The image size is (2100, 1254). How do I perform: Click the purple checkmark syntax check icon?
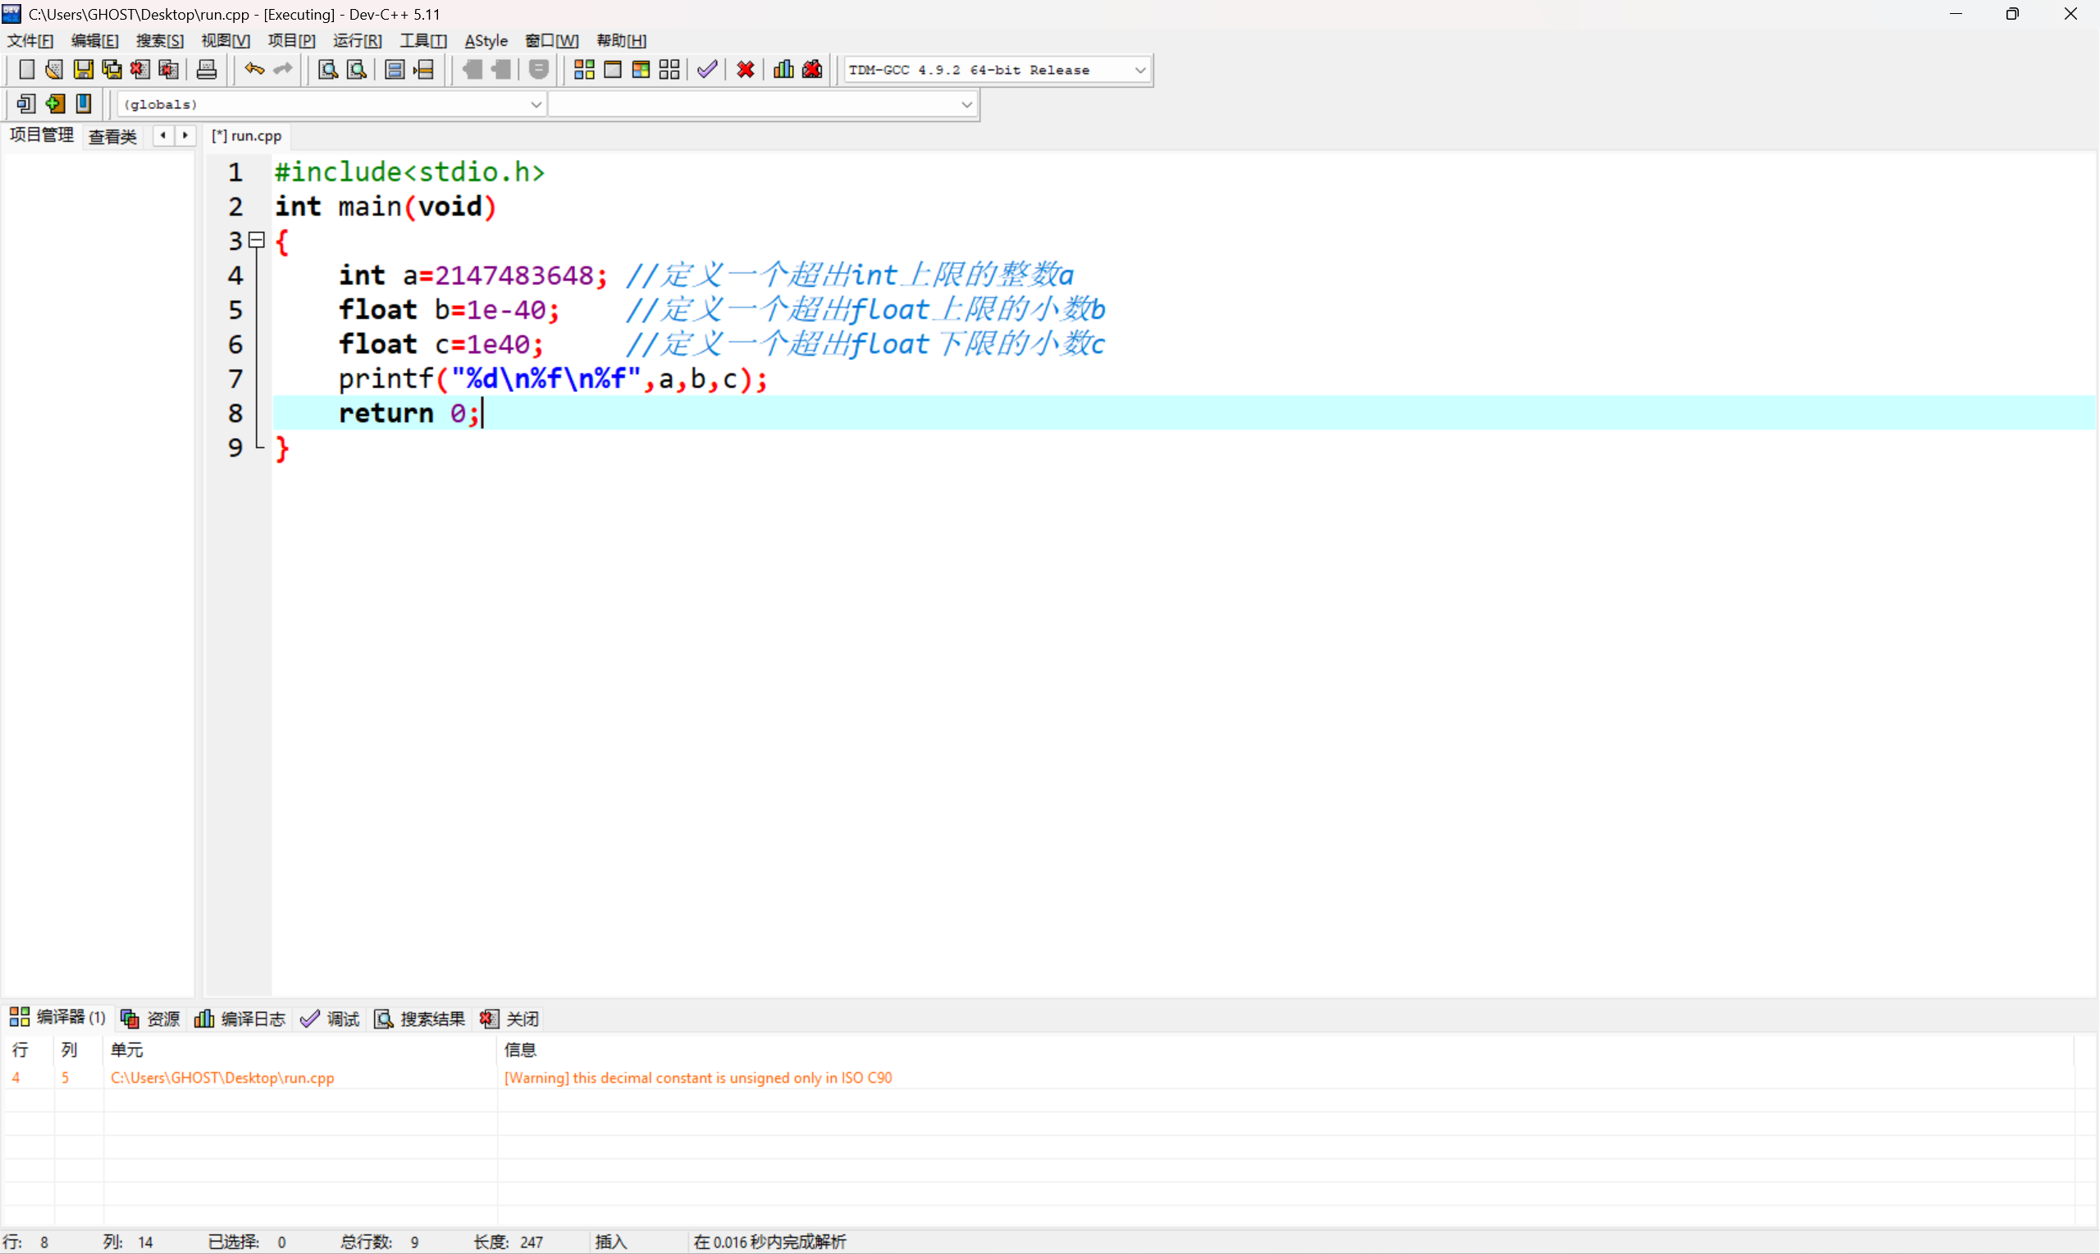click(x=707, y=69)
